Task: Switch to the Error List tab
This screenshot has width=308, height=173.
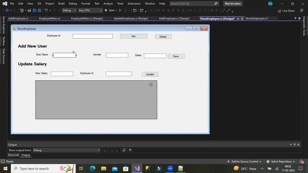Action: click(13, 155)
